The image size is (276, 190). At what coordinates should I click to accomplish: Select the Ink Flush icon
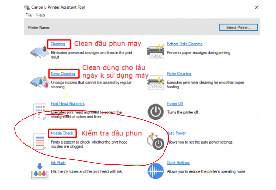40,171
